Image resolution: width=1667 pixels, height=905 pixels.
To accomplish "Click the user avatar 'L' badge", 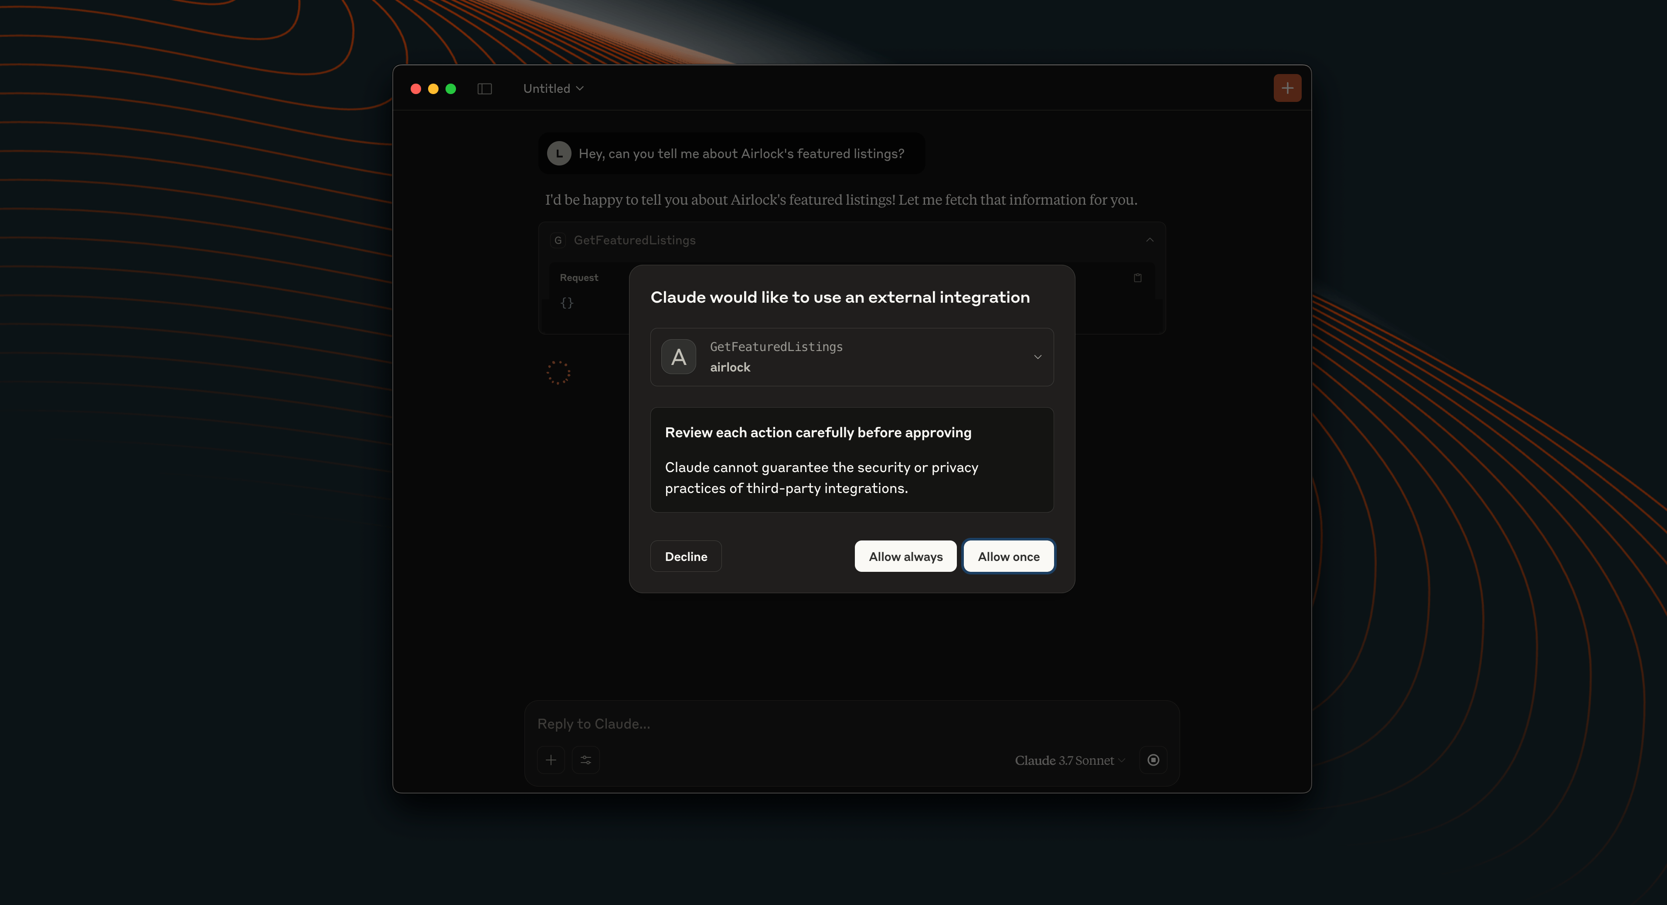I will pyautogui.click(x=558, y=153).
